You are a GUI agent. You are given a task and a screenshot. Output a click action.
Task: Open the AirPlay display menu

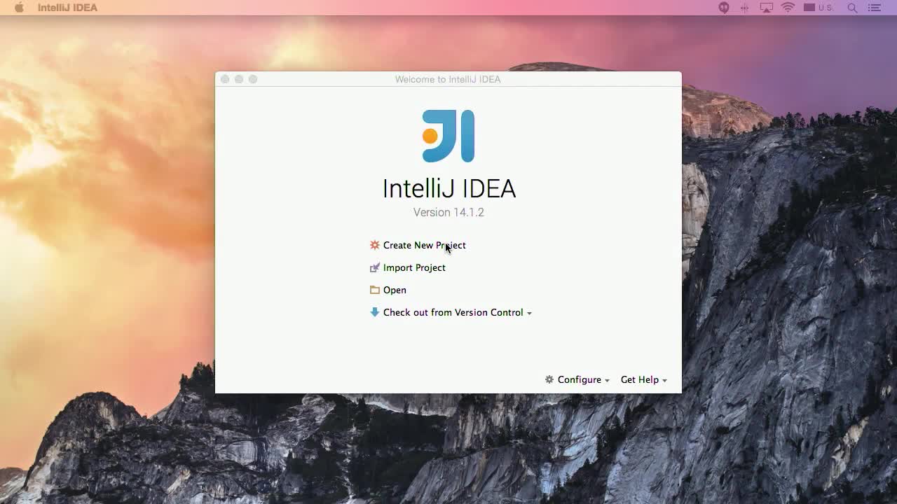(767, 8)
